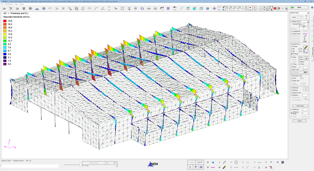The image size is (314, 171).
Task: Enable the Axial Force checkbox
Action: pos(292,44)
